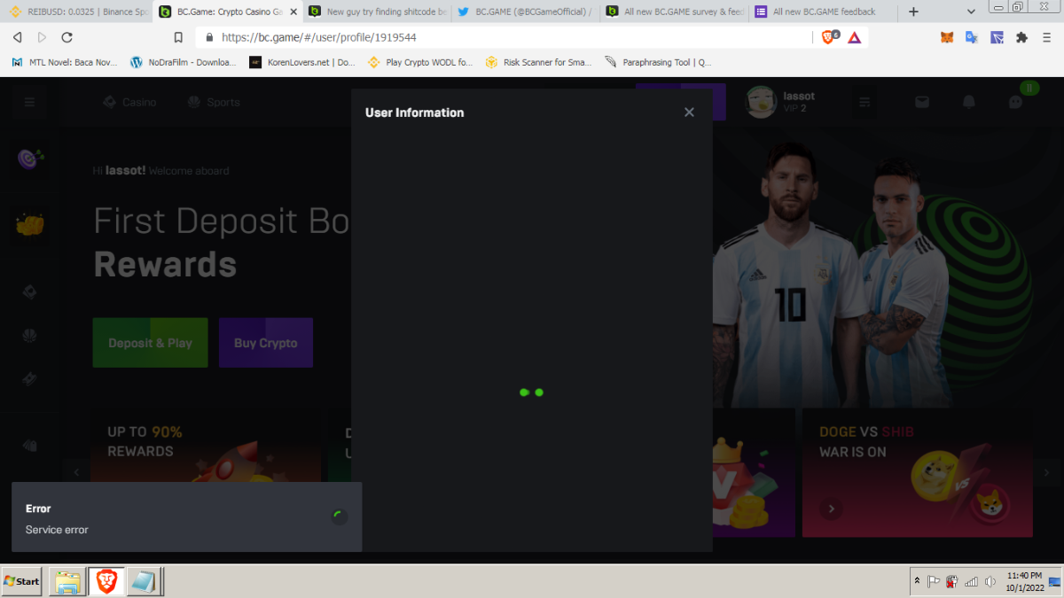Open the Brave hamburger main menu

point(1046,37)
